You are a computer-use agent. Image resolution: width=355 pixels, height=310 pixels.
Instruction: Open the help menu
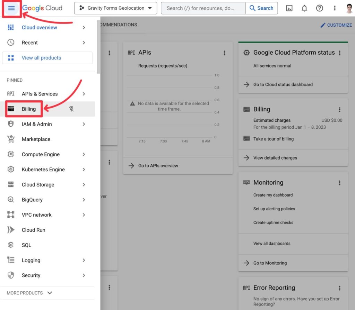point(320,8)
